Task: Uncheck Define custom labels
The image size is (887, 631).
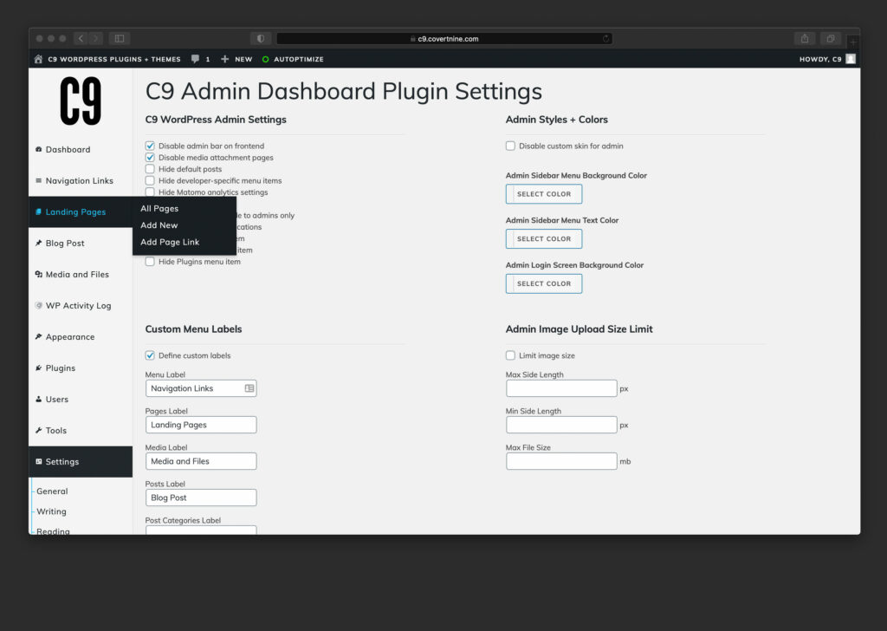Action: [150, 355]
